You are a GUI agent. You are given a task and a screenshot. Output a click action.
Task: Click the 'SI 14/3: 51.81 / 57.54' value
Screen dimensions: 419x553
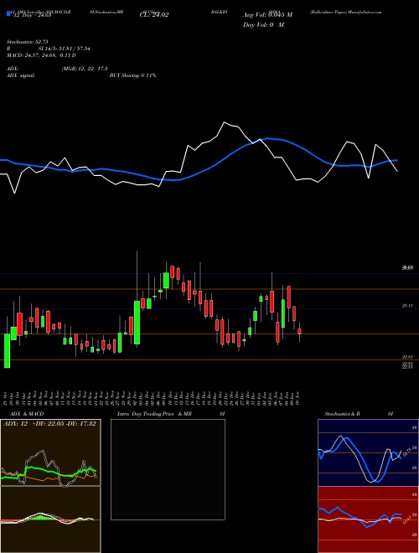65,49
